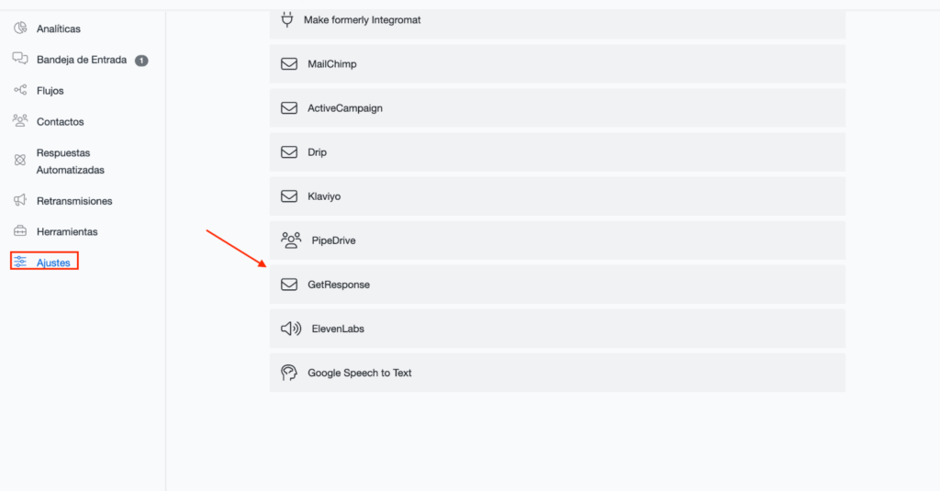940x491 pixels.
Task: Click the Flujos flow icon
Action: pyautogui.click(x=20, y=90)
